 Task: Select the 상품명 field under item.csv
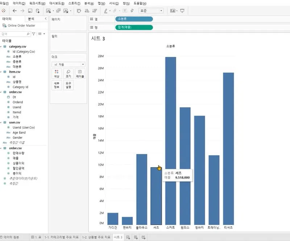17,82
